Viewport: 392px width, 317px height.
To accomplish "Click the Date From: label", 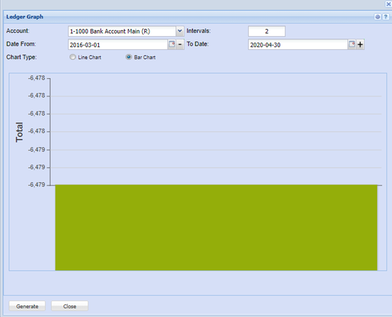I will 21,44.
